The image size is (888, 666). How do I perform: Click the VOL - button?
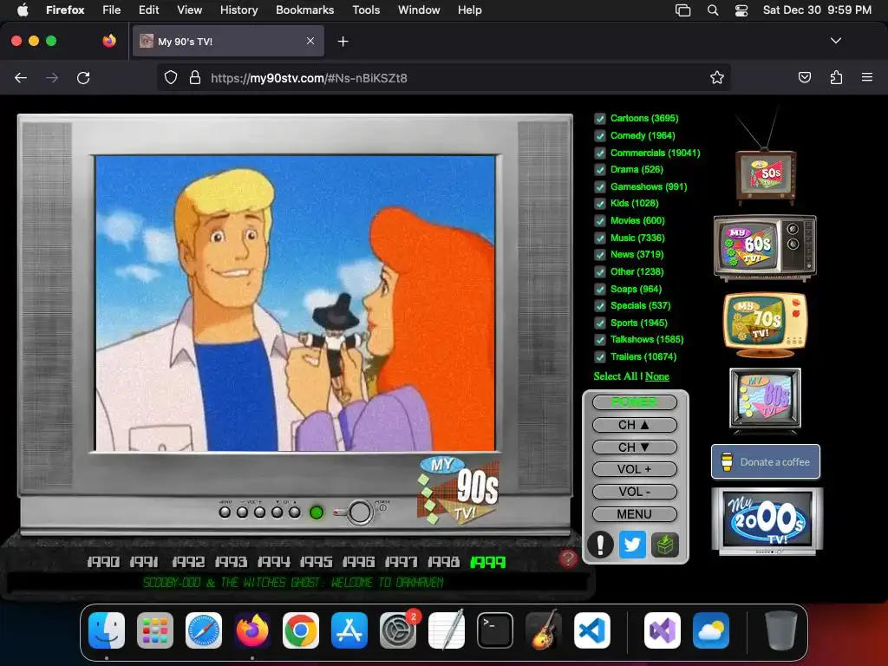coord(634,492)
